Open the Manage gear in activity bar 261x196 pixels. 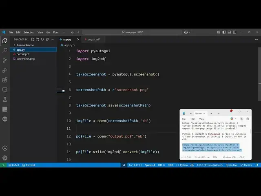5,158
